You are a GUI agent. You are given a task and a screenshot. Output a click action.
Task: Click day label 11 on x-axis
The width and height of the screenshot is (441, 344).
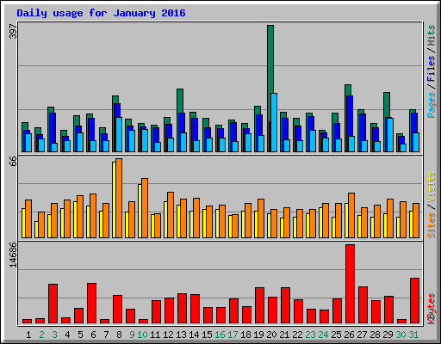(x=155, y=335)
